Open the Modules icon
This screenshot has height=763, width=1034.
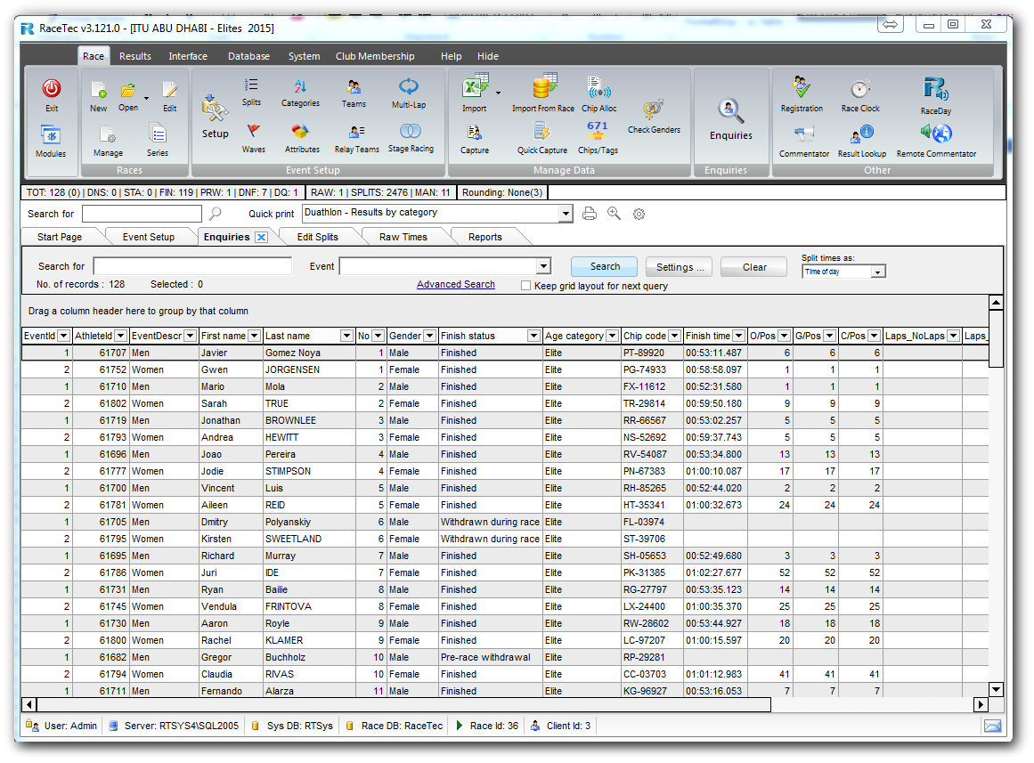pyautogui.click(x=51, y=135)
